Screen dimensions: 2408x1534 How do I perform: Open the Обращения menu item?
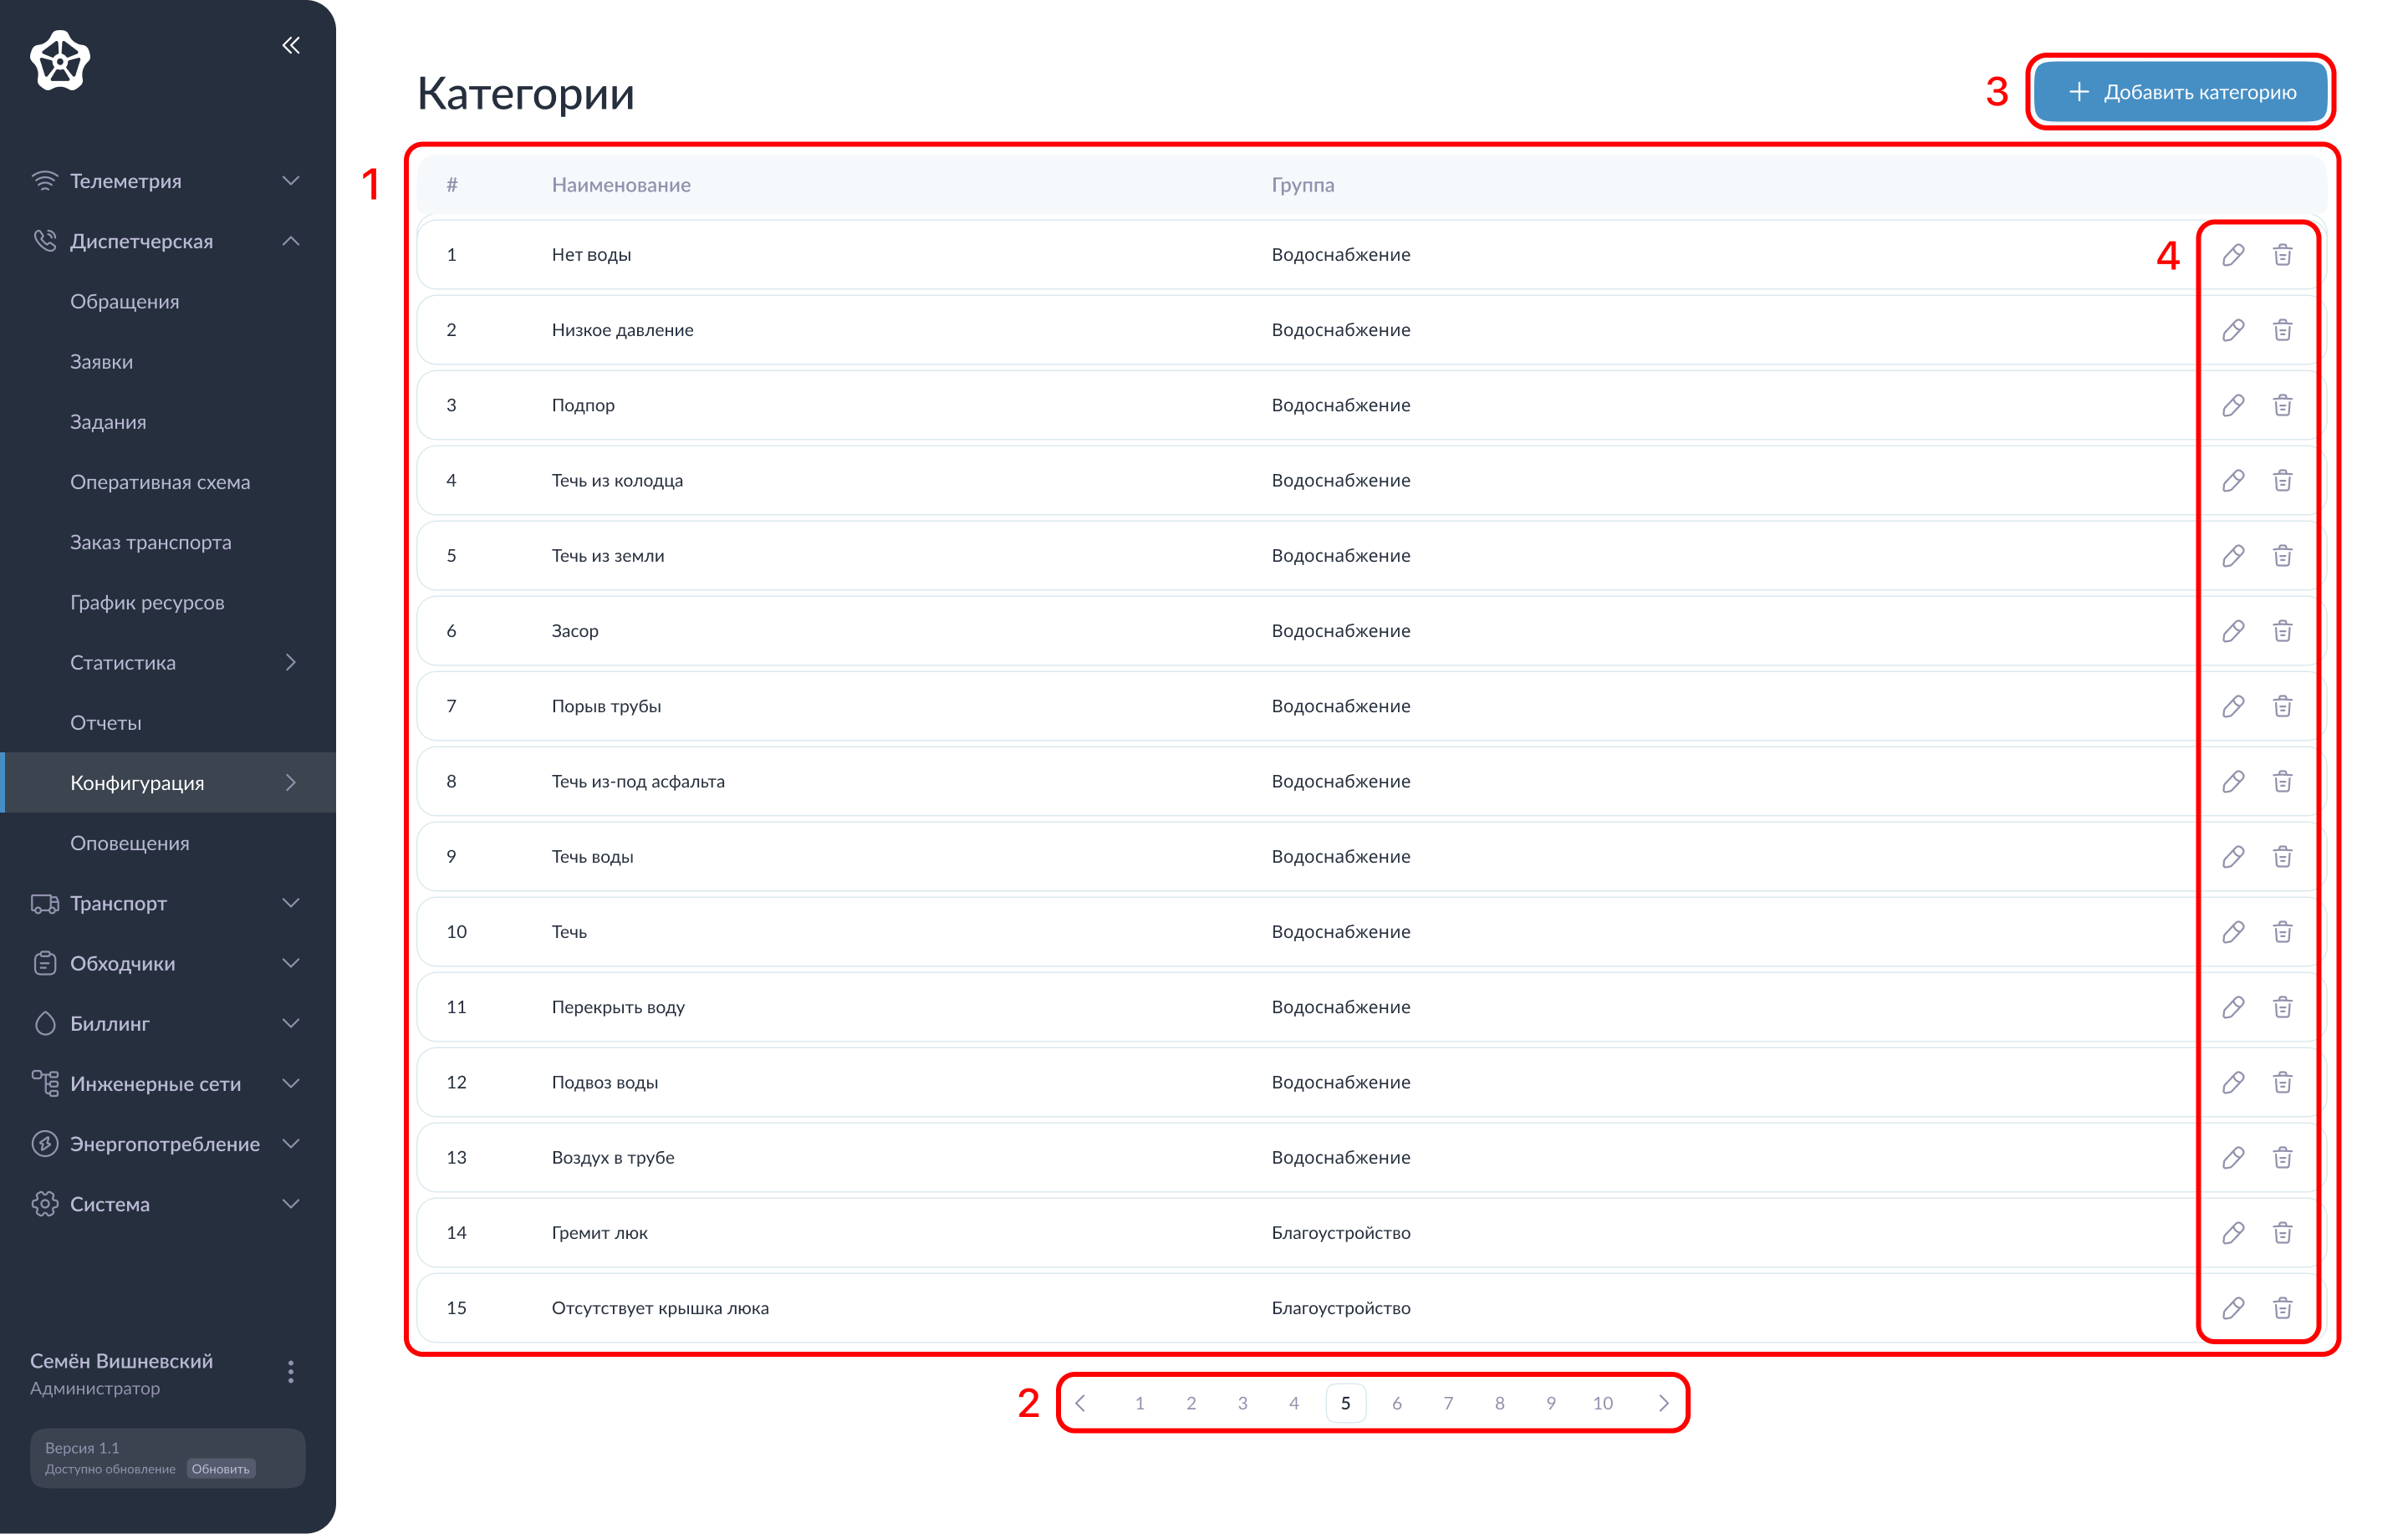[x=125, y=302]
